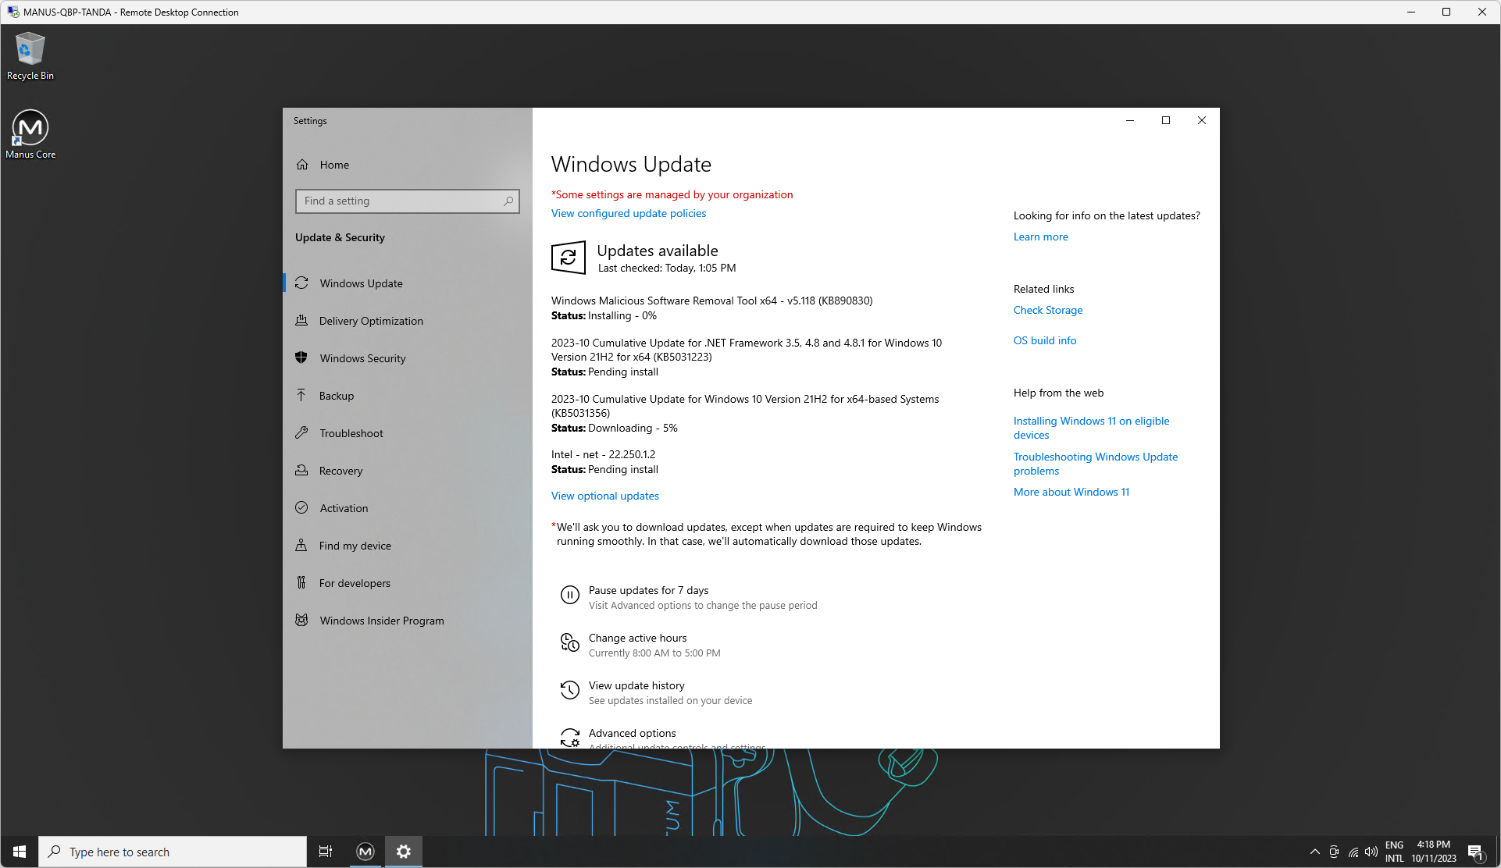Open Windows Security settings page
Image resolution: width=1501 pixels, height=868 pixels.
click(362, 358)
